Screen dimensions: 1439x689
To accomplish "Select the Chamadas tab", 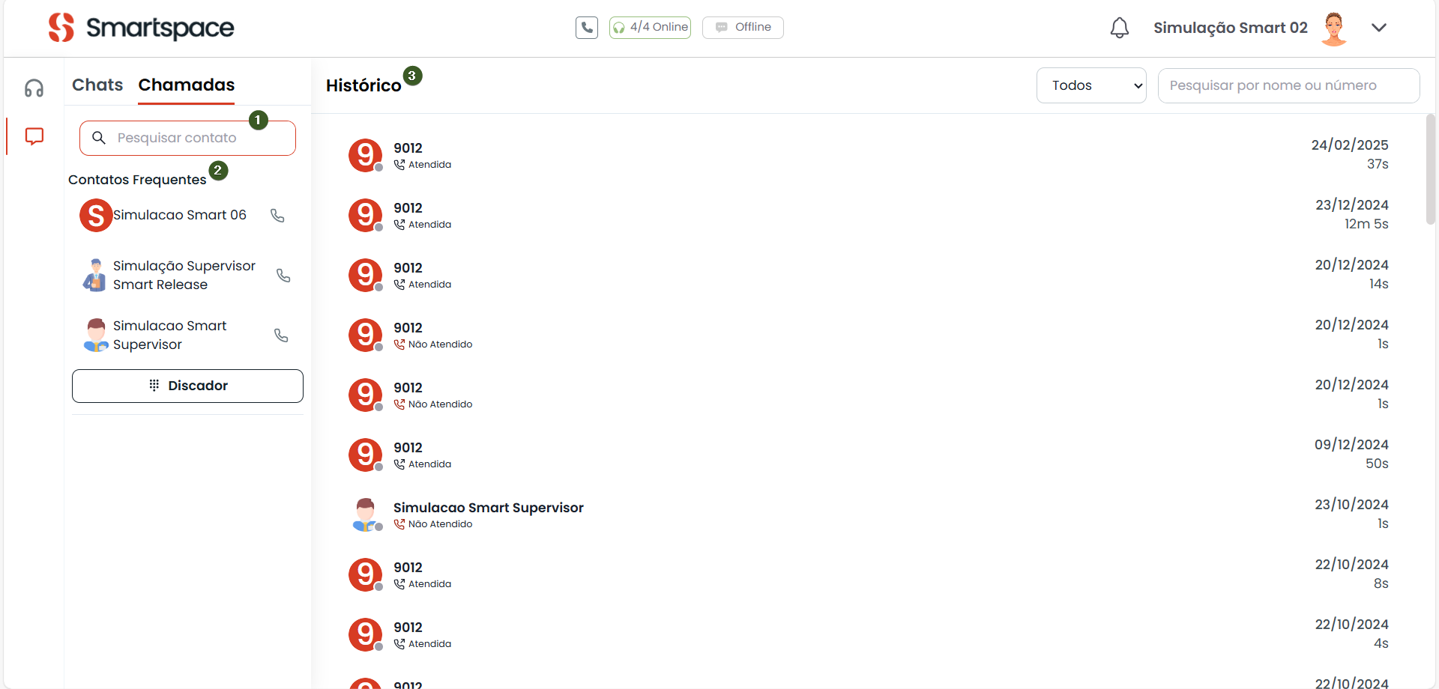I will (x=186, y=85).
